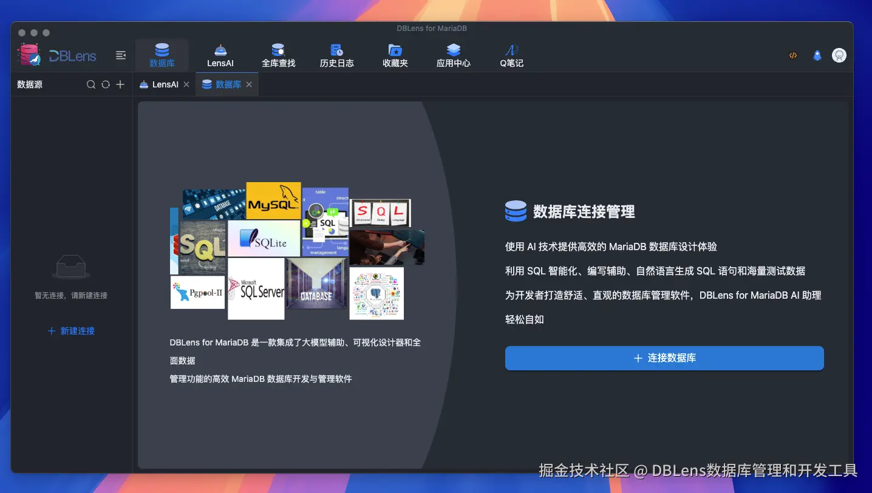Click the Microsoft SQL Server thumbnail
The image size is (872, 493).
(x=256, y=289)
